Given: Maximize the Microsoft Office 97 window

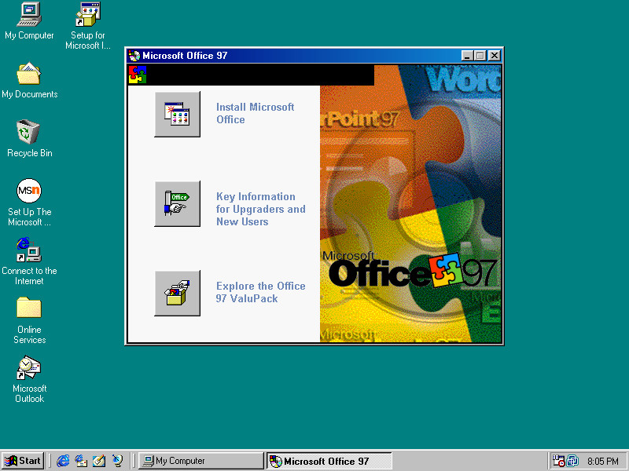Looking at the screenshot, I should pyautogui.click(x=480, y=56).
